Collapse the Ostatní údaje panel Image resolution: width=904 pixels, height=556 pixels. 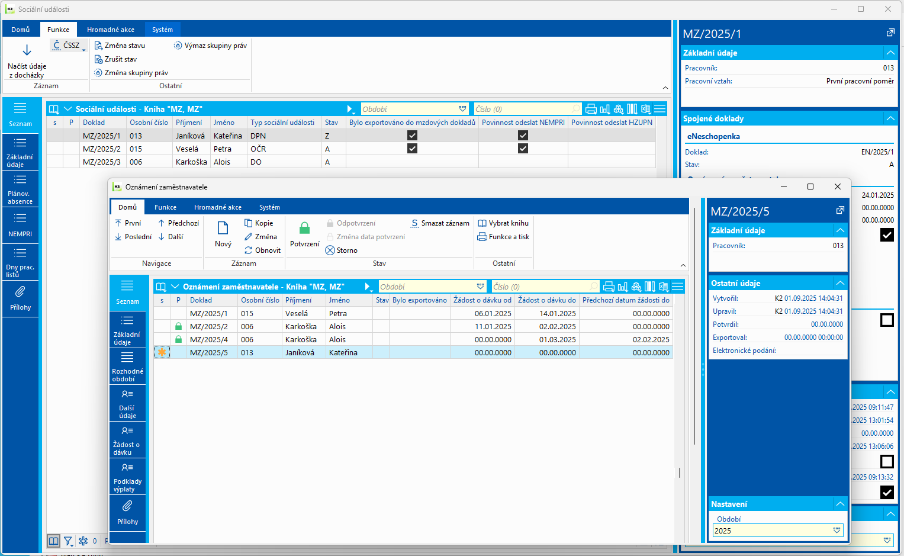click(839, 283)
